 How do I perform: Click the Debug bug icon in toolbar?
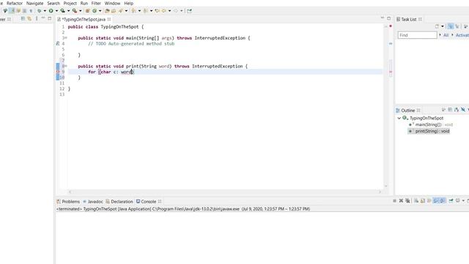click(x=39, y=11)
